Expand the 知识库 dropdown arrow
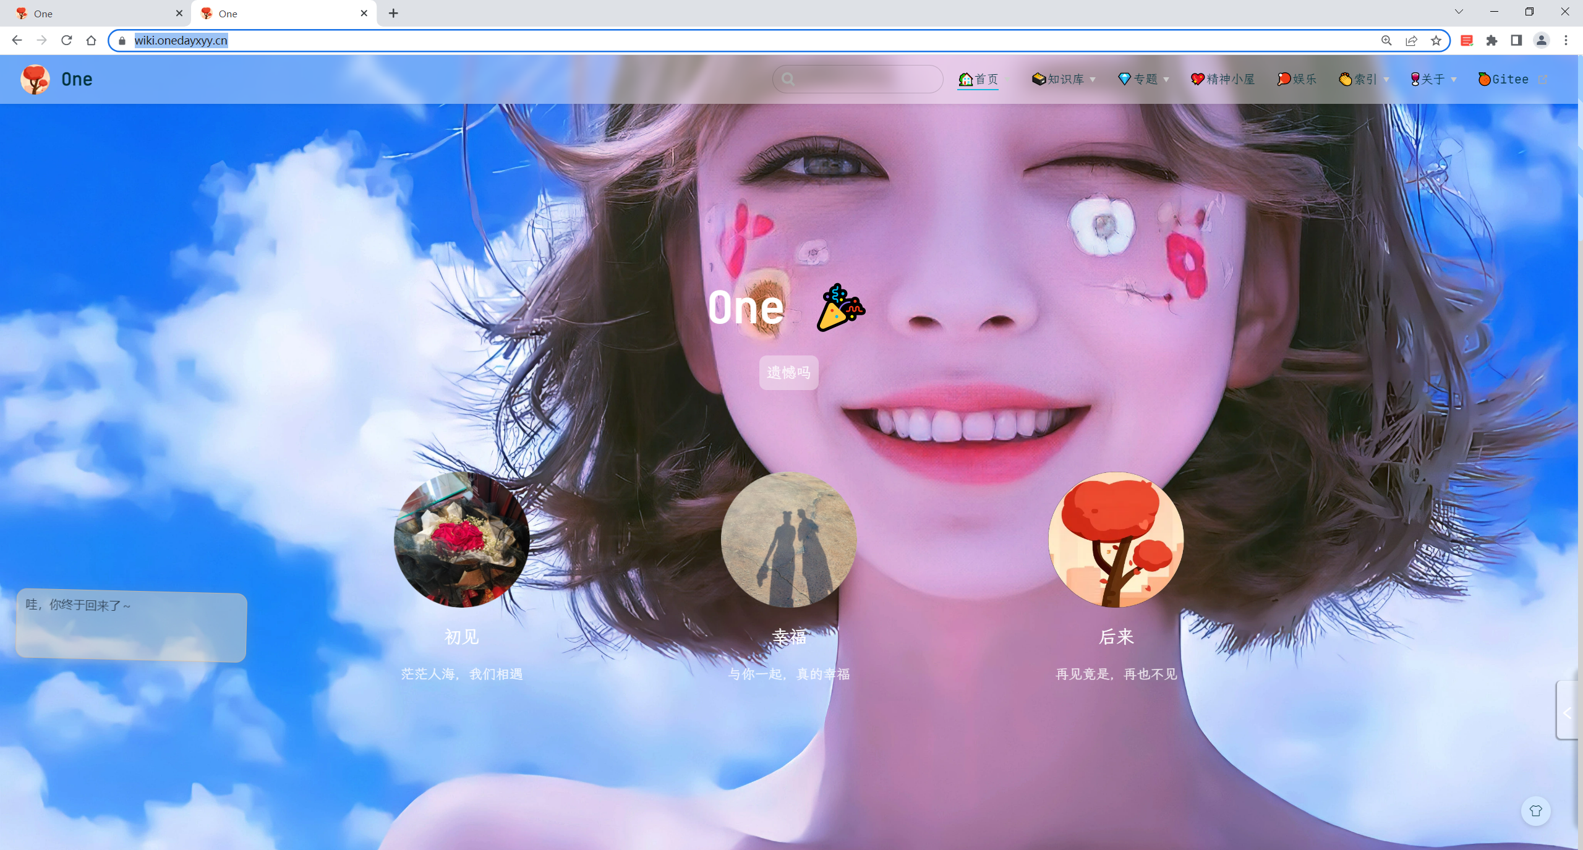 [1093, 80]
